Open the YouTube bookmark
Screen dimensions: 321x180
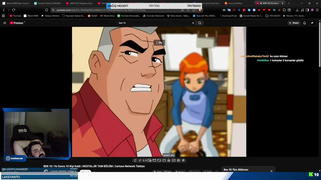[15, 16]
